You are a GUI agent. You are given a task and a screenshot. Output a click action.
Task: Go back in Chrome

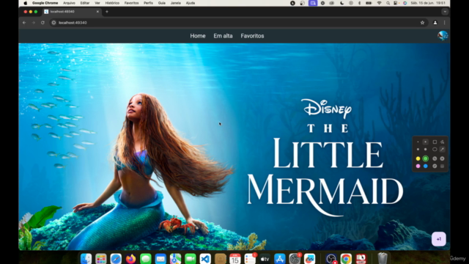click(x=24, y=23)
